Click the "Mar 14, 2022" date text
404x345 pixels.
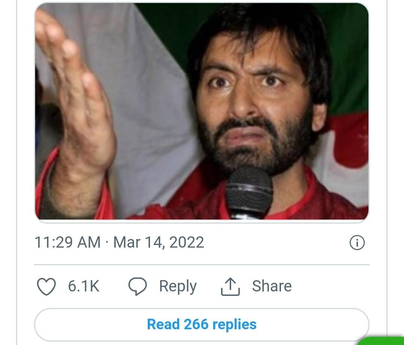point(159,242)
